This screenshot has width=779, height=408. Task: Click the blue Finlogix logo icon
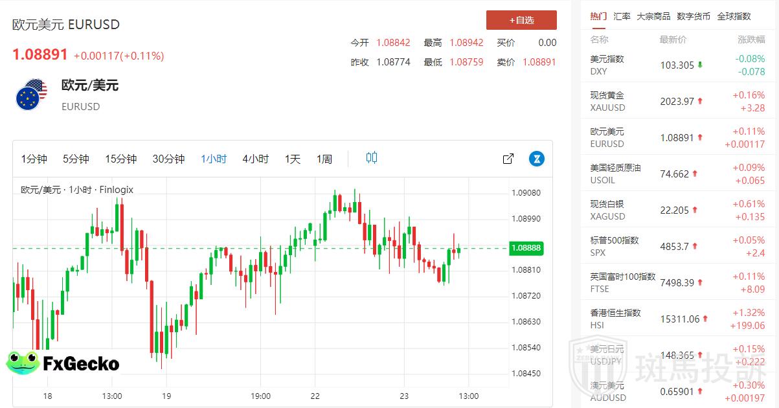[x=536, y=159]
